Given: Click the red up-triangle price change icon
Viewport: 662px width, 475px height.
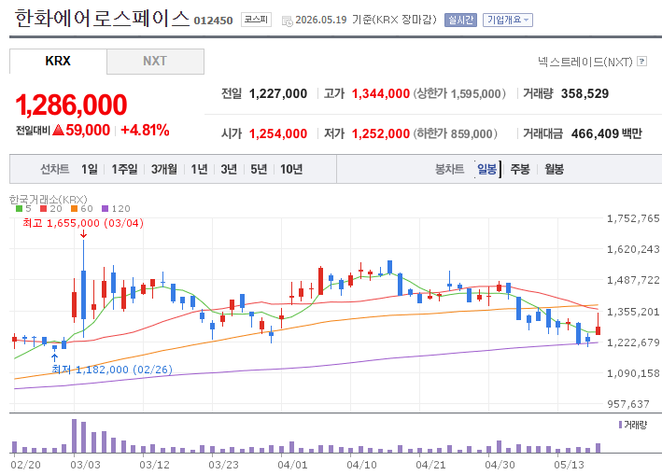Looking at the screenshot, I should pyautogui.click(x=58, y=130).
